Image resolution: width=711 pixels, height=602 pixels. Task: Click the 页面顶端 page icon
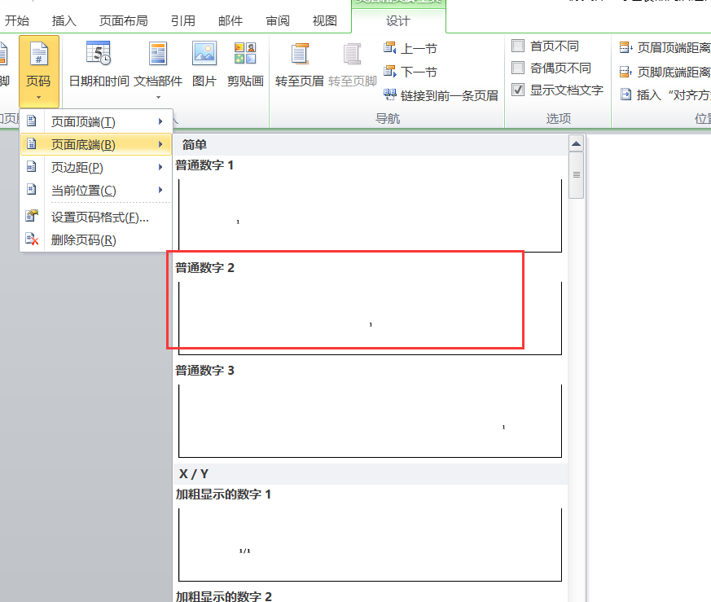click(31, 121)
